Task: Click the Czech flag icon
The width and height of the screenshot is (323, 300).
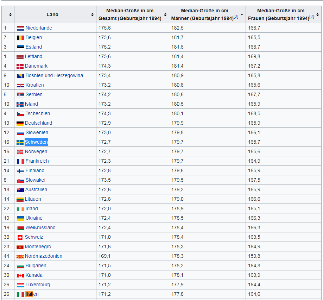Action: [20, 114]
